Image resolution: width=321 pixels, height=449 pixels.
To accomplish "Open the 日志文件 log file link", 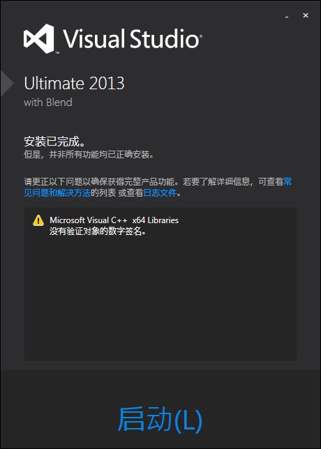I will point(160,193).
